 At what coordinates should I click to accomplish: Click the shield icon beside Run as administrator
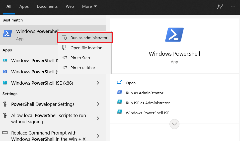tap(65, 37)
